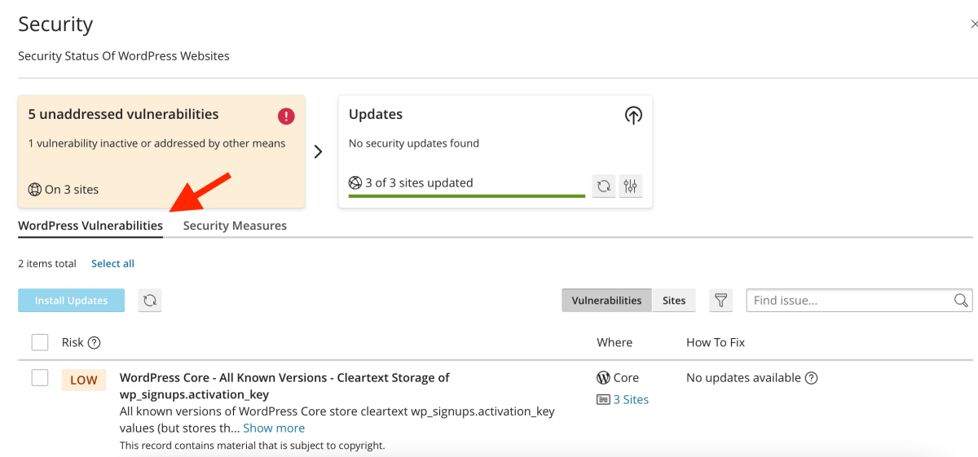Expand description with Show more
This screenshot has width=978, height=457.
click(x=274, y=428)
